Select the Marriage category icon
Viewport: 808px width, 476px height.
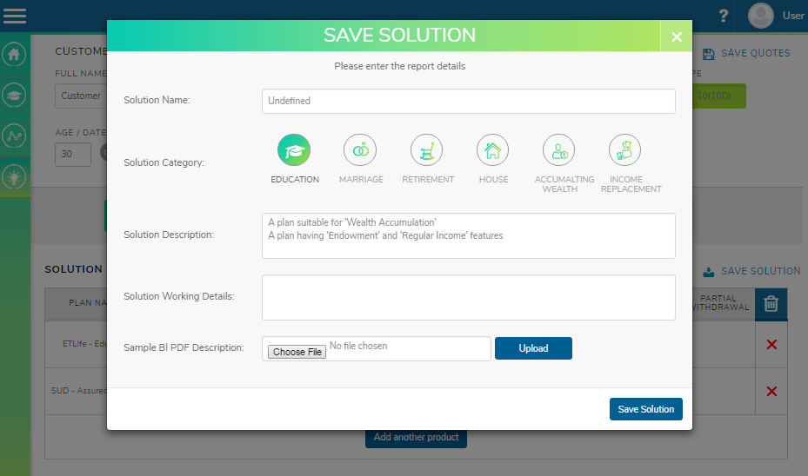[360, 150]
